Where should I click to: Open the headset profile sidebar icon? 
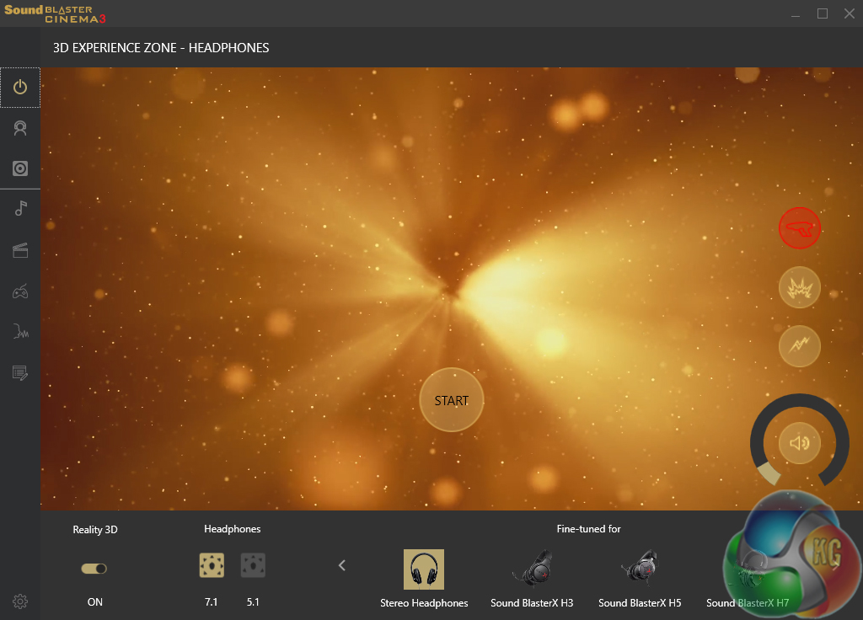(x=20, y=128)
